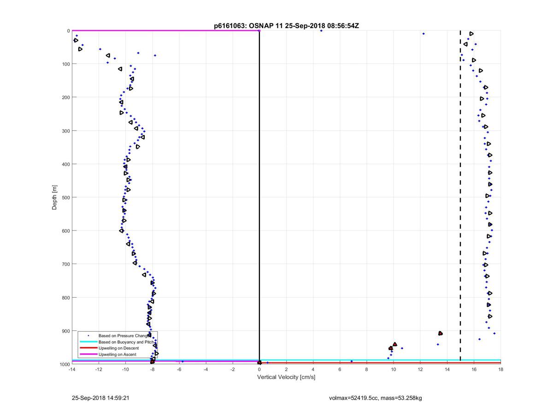
Task: Click the plot title 'p6161063: OSNAP 11'
Action: coord(249,26)
